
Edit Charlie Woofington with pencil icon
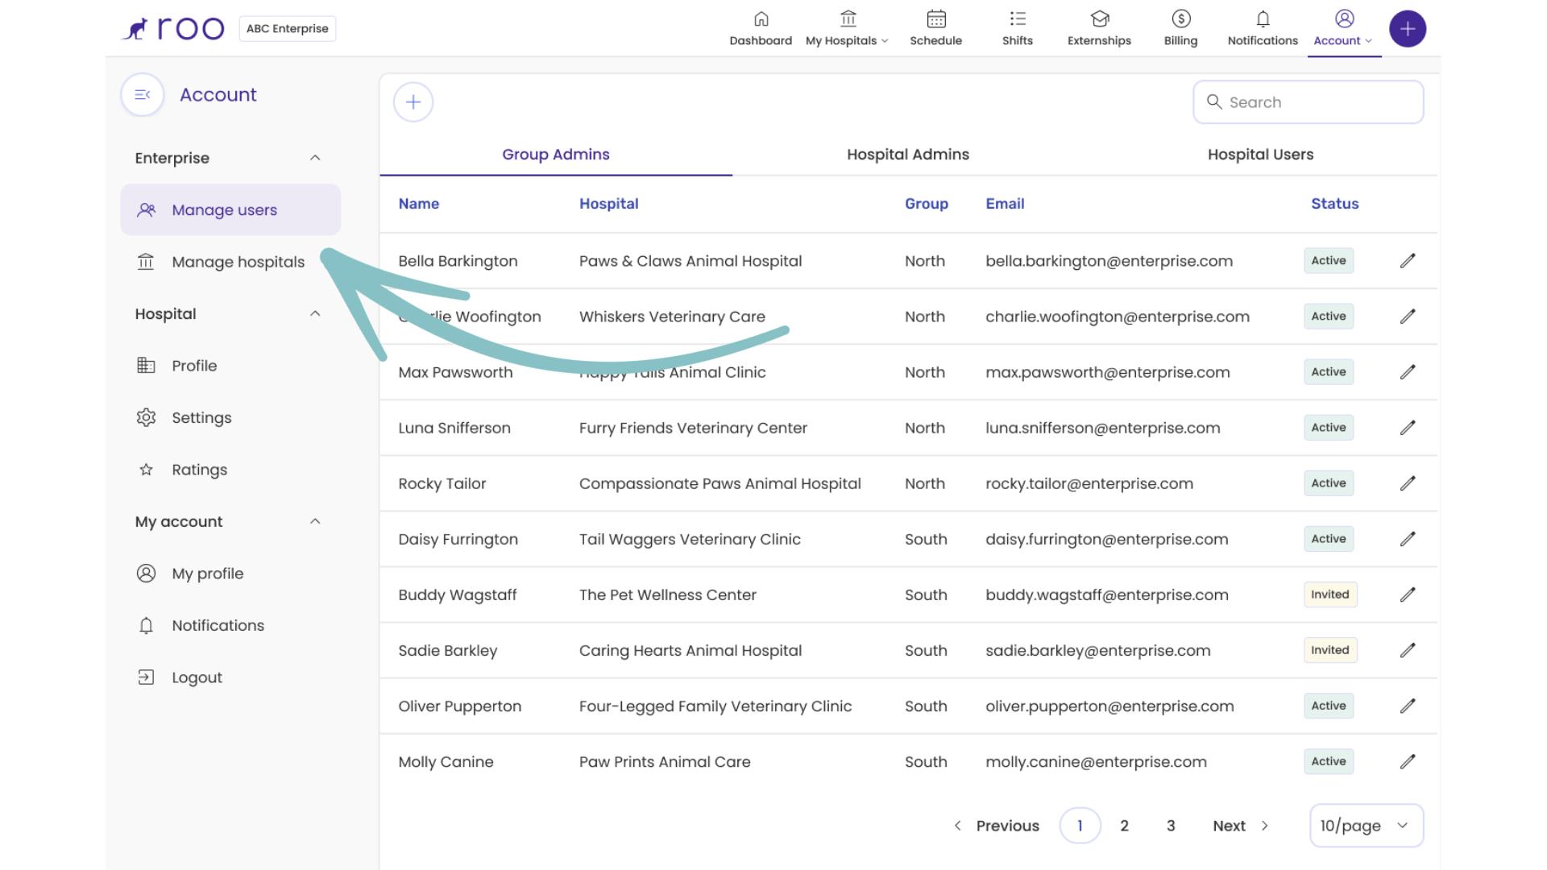pos(1407,317)
